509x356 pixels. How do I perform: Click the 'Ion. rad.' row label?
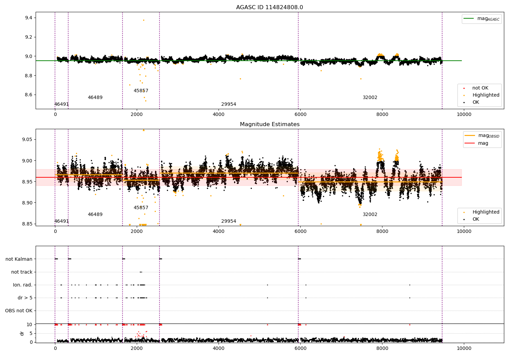(x=23, y=285)
